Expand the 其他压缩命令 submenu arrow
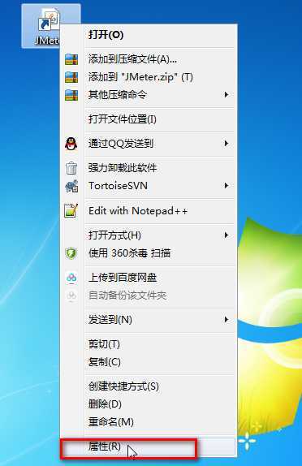 pos(226,95)
